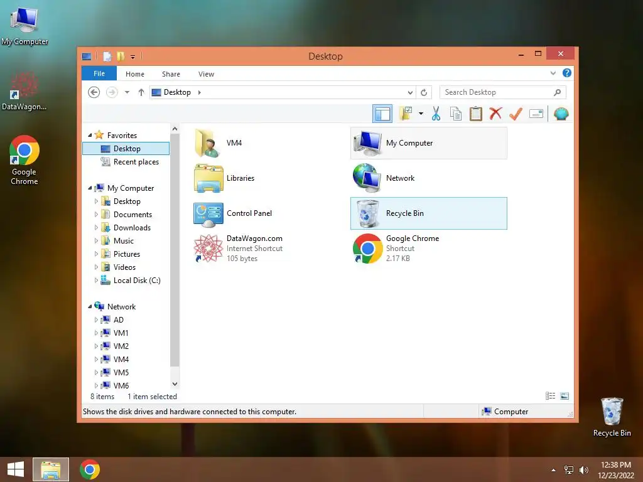Open the folder options dropdown arrow
The image size is (643, 482).
[421, 114]
